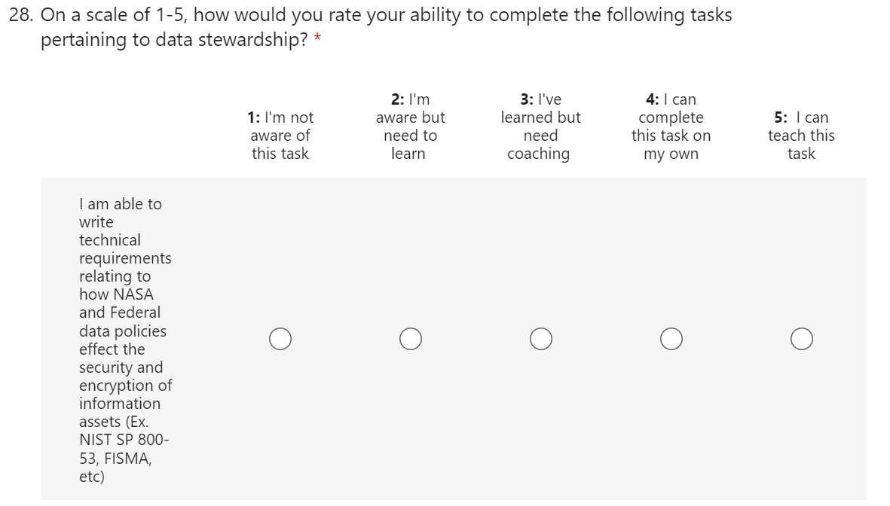Pick the "3: I've learned" radio option
The width and height of the screenshot is (890, 506).
click(x=540, y=339)
